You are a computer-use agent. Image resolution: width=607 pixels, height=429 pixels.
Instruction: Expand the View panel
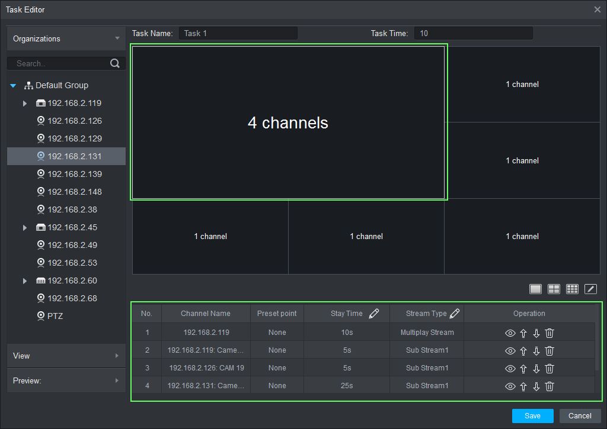pos(66,356)
